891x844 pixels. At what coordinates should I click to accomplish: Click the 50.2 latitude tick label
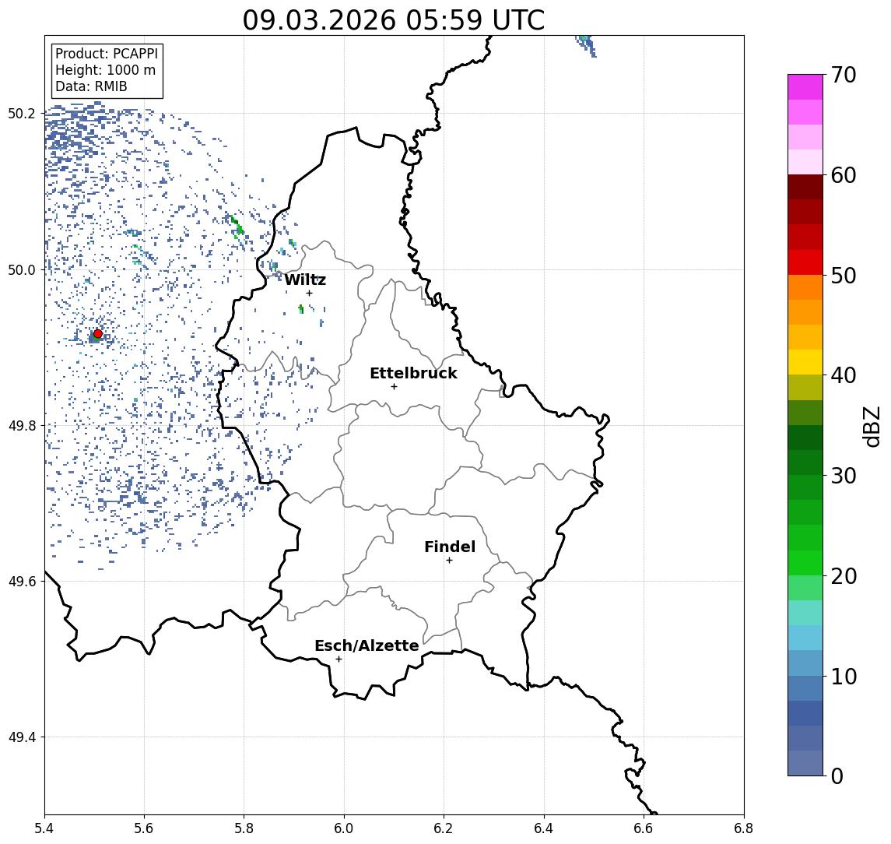tap(22, 113)
